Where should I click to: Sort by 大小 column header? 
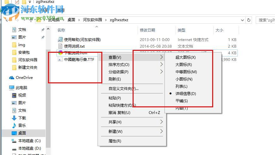click(x=219, y=30)
